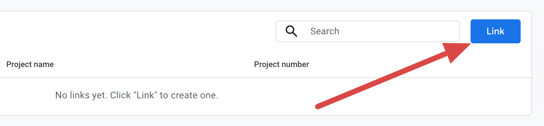Click the "No links yet" message text
544x126 pixels.
[137, 95]
